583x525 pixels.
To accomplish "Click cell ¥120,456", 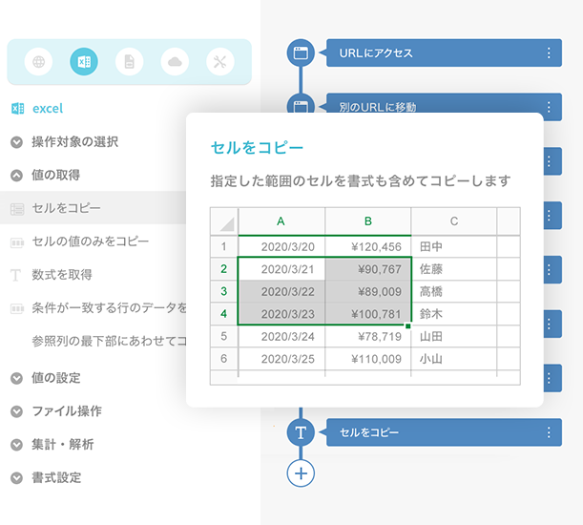I will pyautogui.click(x=368, y=246).
